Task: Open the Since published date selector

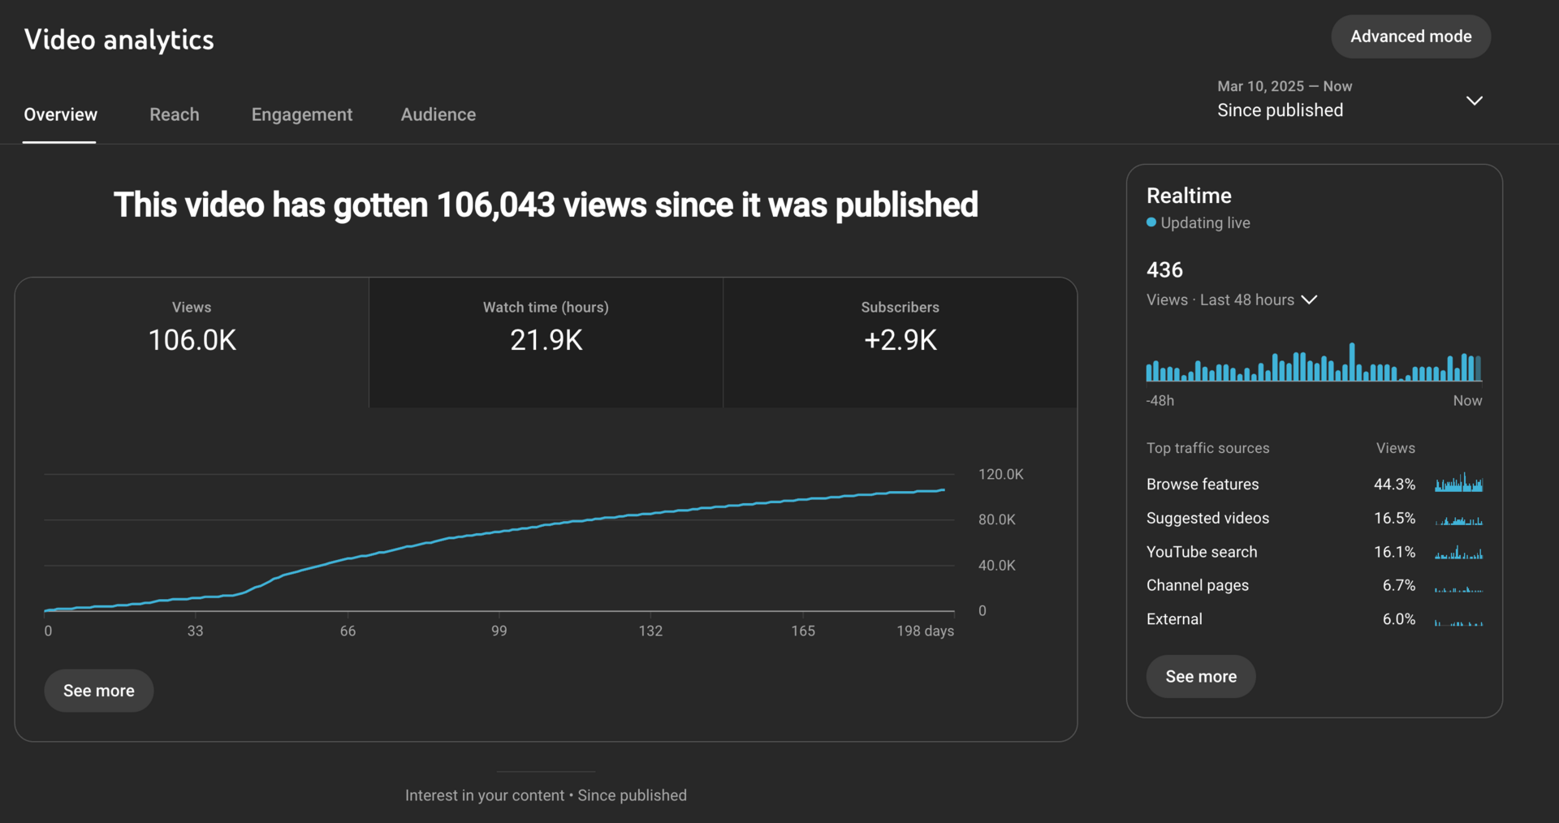Action: coord(1350,99)
